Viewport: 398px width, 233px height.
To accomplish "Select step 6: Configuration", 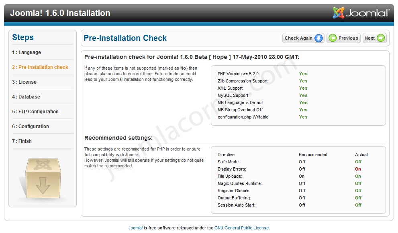I will click(31, 127).
